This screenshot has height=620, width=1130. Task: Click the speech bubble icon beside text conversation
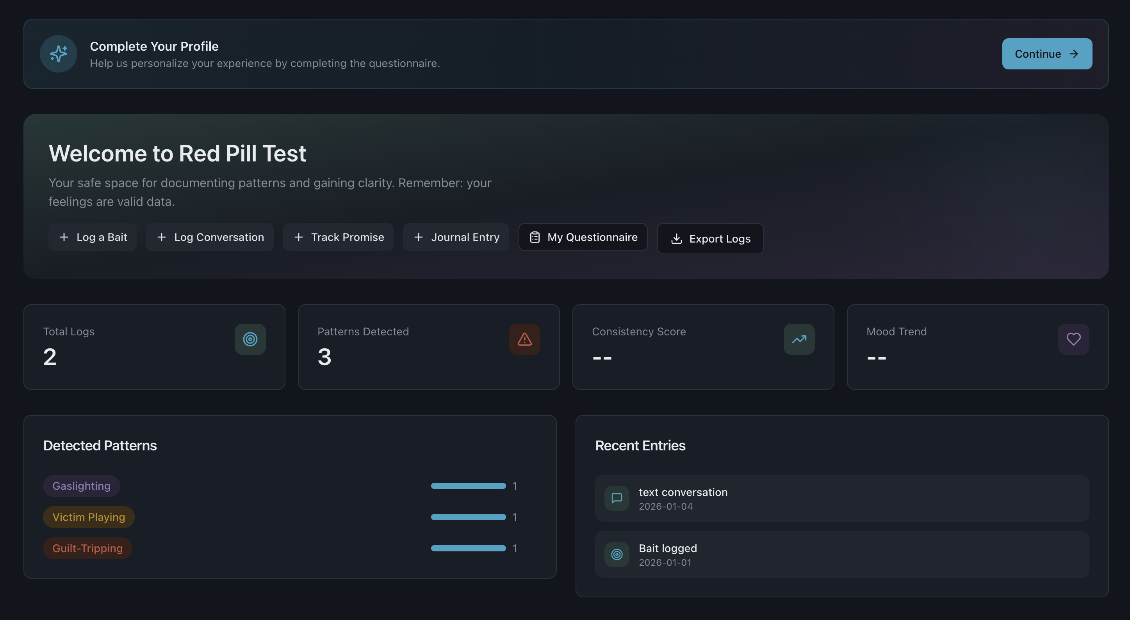coord(616,498)
